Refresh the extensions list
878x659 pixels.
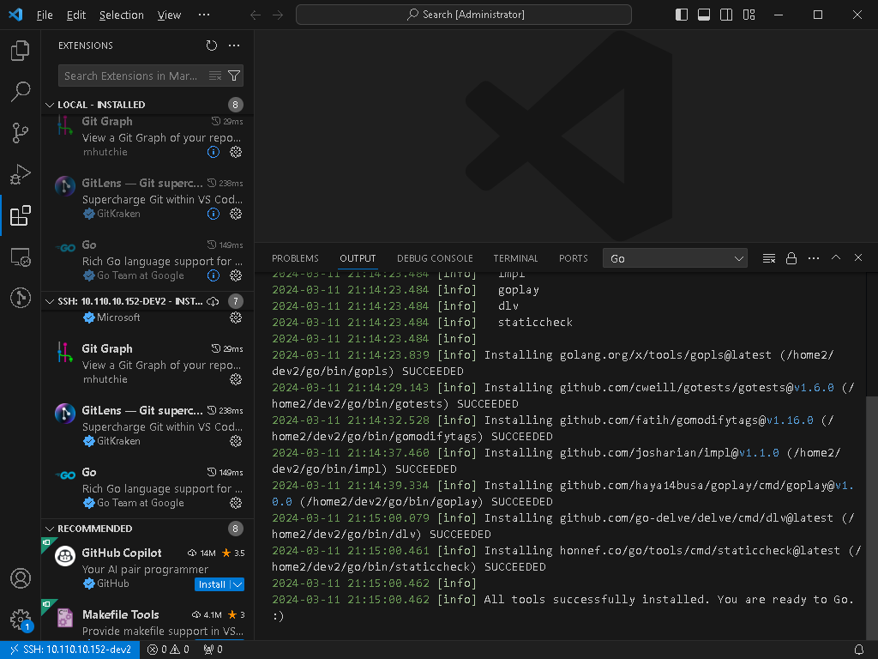tap(212, 45)
